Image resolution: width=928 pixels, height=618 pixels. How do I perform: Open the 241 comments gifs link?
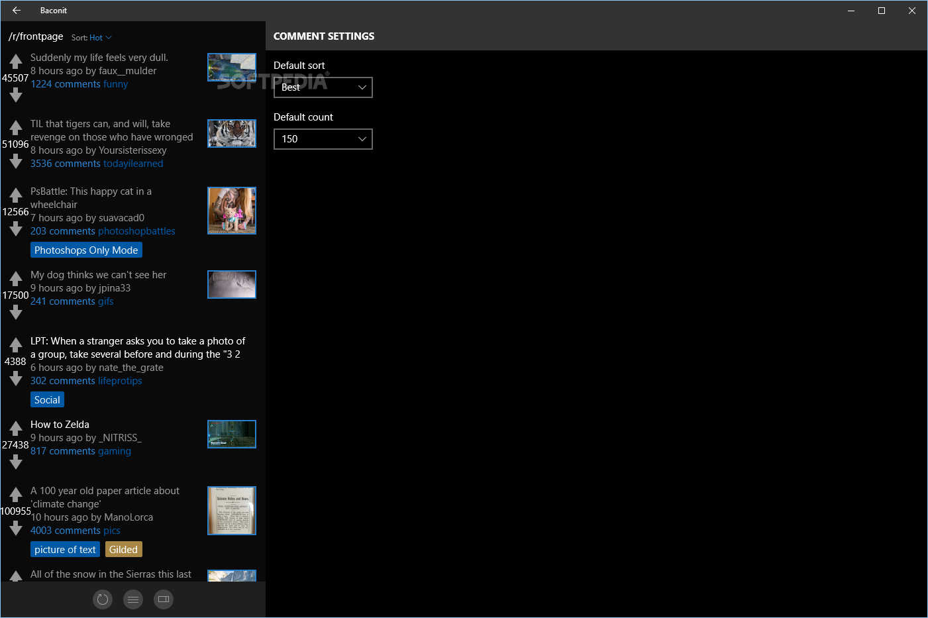pos(72,301)
